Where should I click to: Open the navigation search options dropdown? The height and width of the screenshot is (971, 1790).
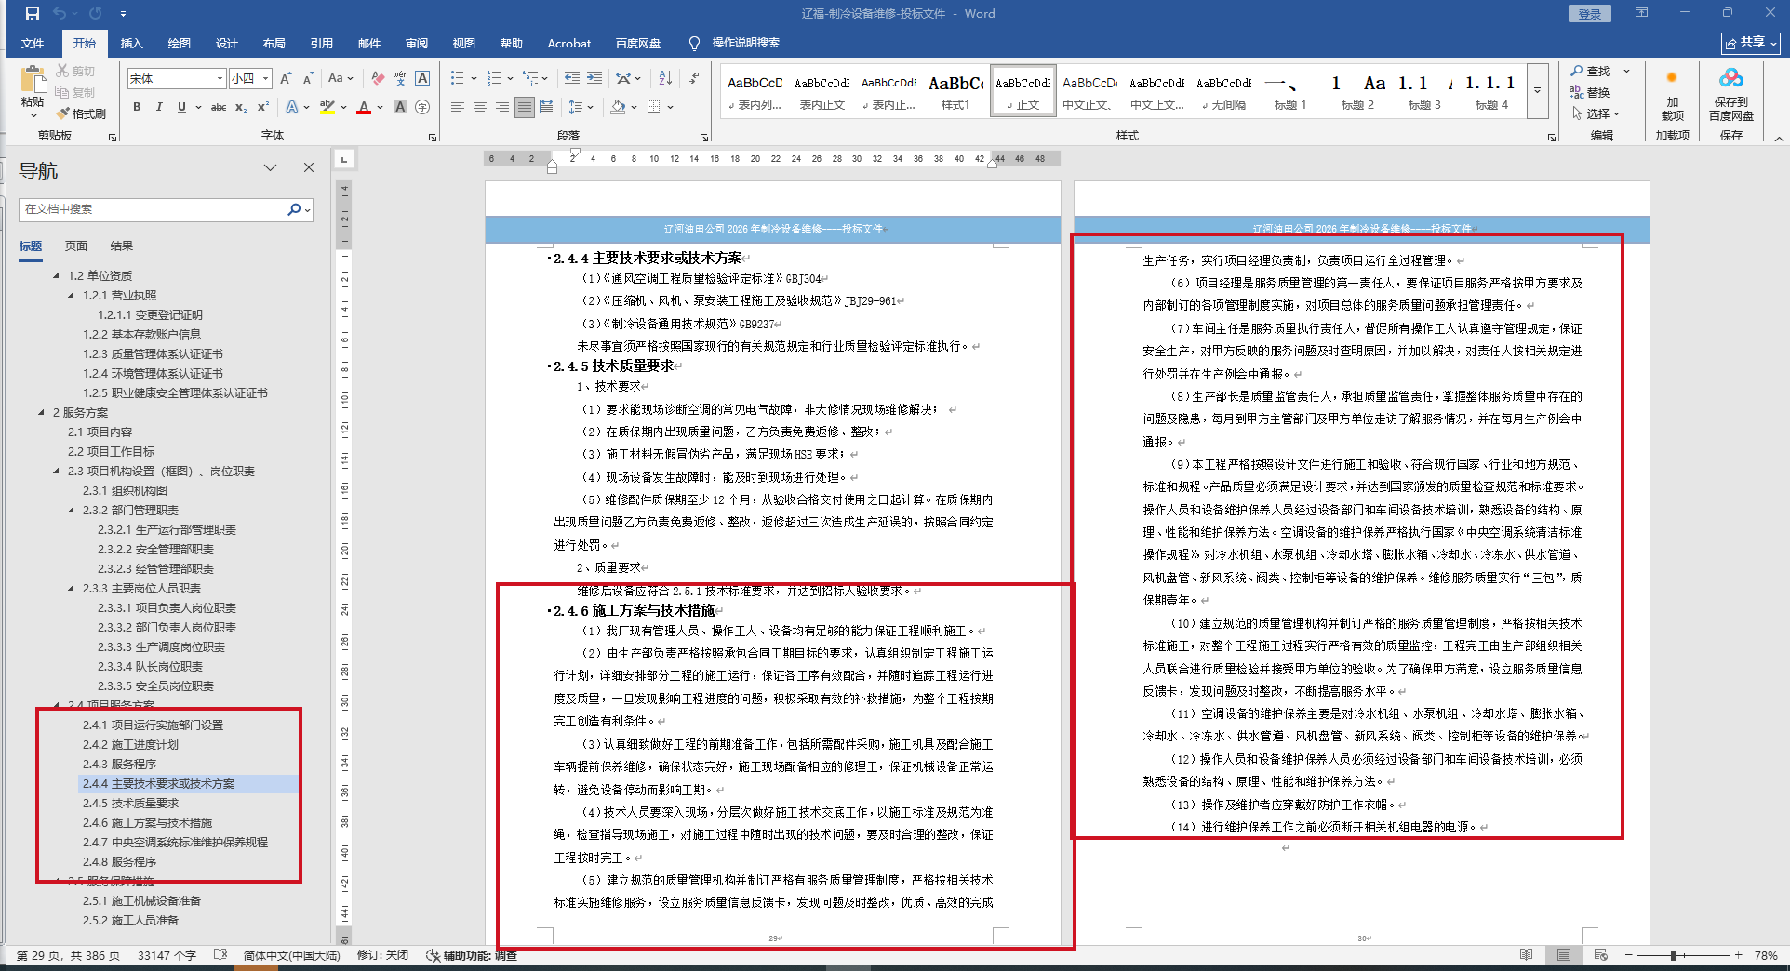(x=308, y=210)
